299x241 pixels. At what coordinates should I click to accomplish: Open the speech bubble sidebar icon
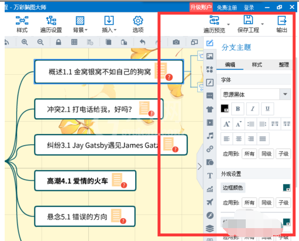coord(210,96)
